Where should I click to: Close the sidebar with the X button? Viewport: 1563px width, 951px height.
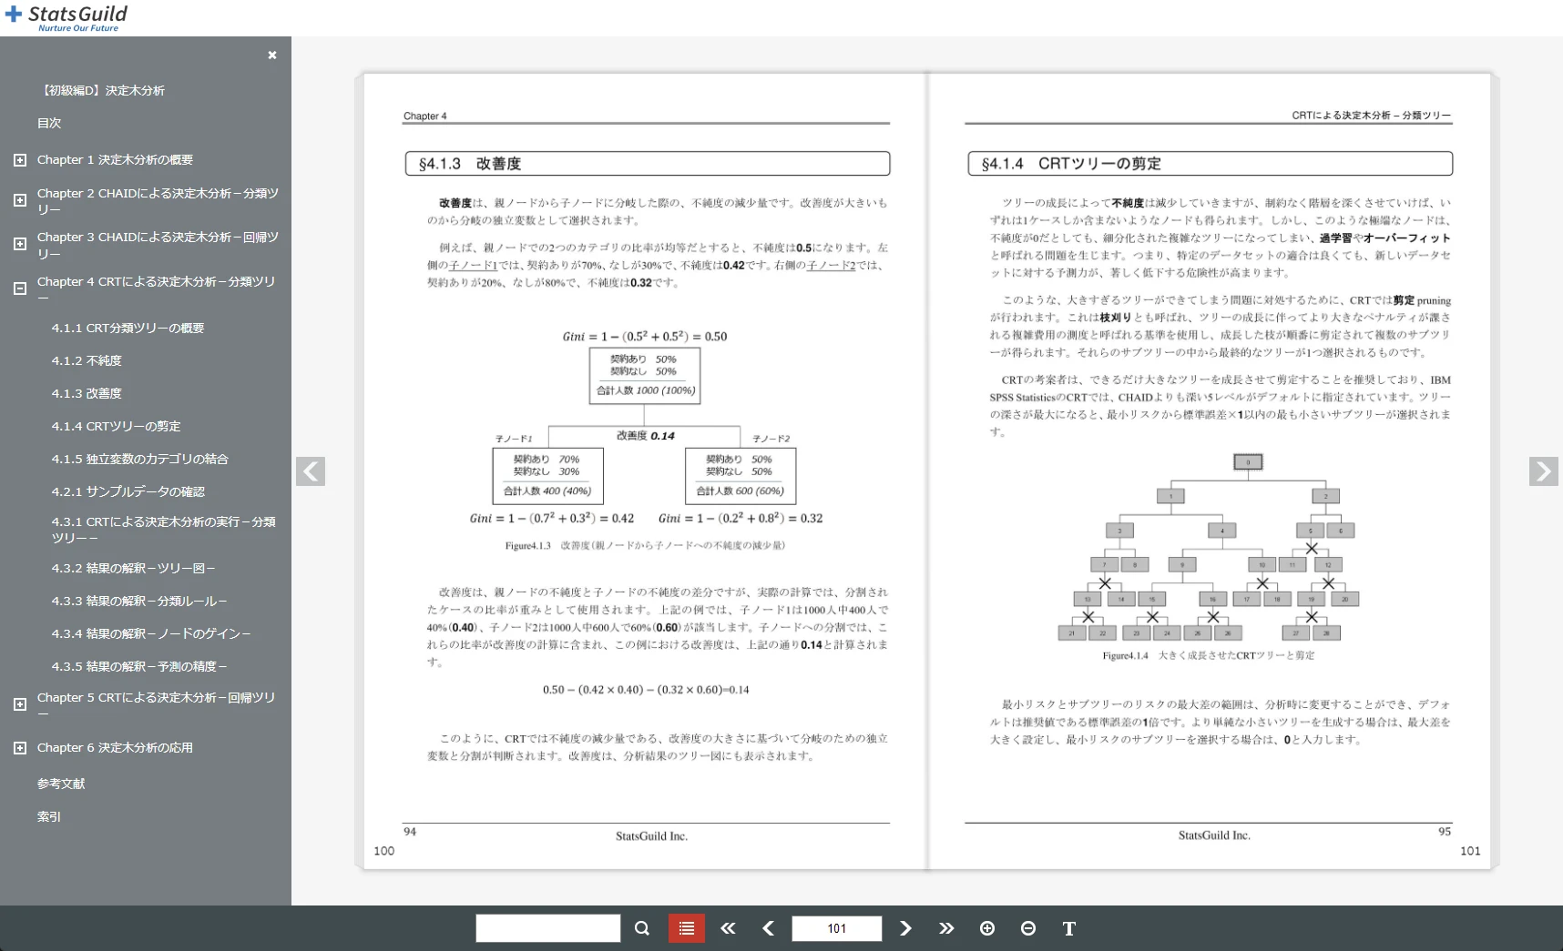[x=271, y=56]
